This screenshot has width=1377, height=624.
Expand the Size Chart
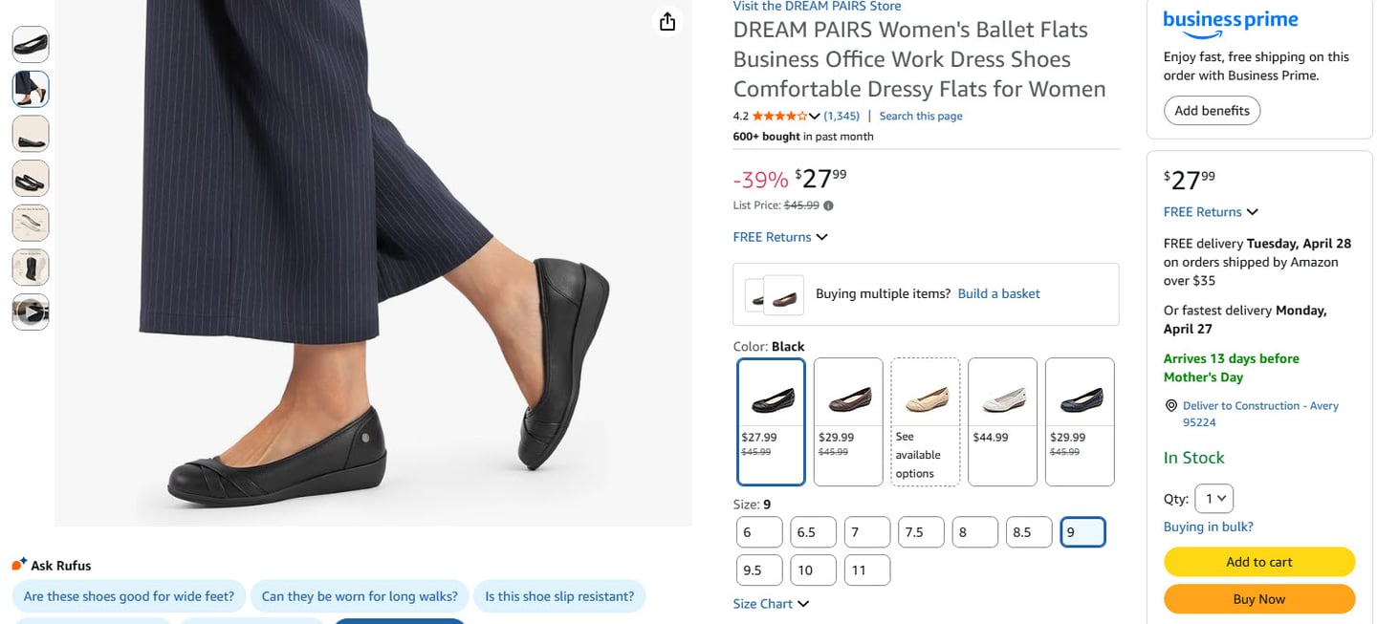point(771,604)
